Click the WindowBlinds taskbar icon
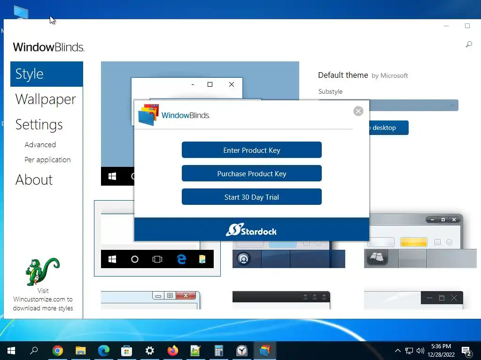The width and height of the screenshot is (481, 360). tap(265, 351)
